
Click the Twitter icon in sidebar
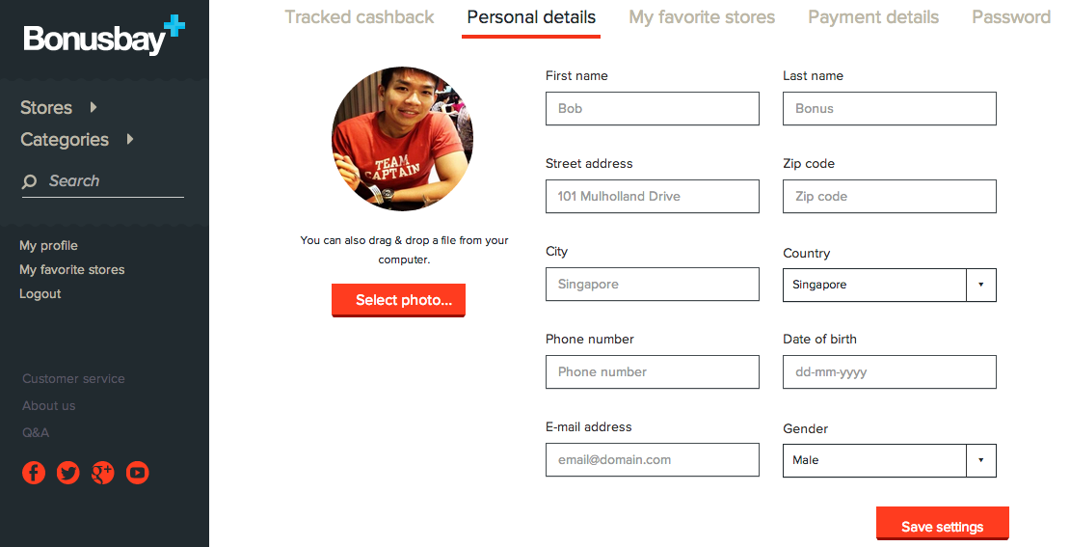click(x=67, y=473)
